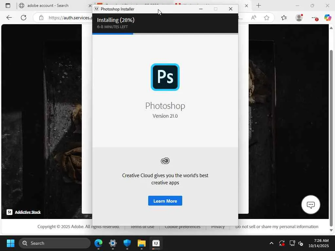Click the Photoshop Installer title bar icon
335x251 pixels.
[97, 9]
